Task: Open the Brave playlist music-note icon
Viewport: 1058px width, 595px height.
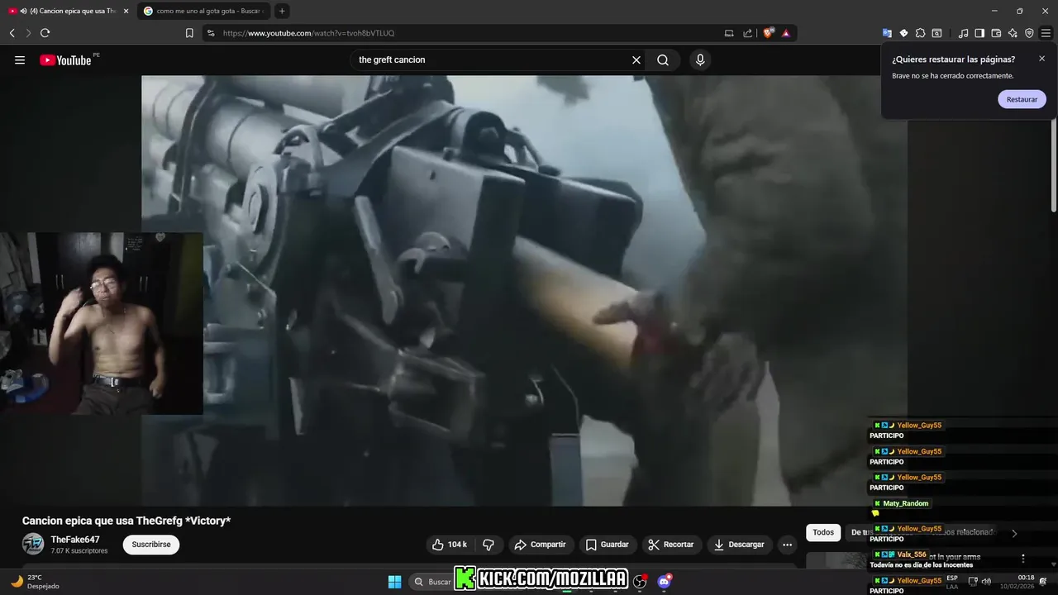Action: pyautogui.click(x=963, y=33)
